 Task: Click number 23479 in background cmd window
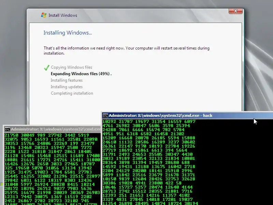[x=88, y=143]
